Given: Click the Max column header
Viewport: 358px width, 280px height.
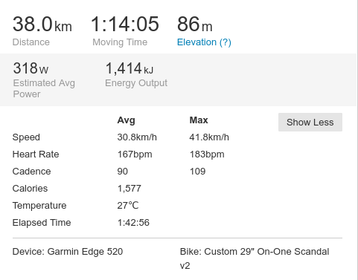Looking at the screenshot, I should coord(199,120).
